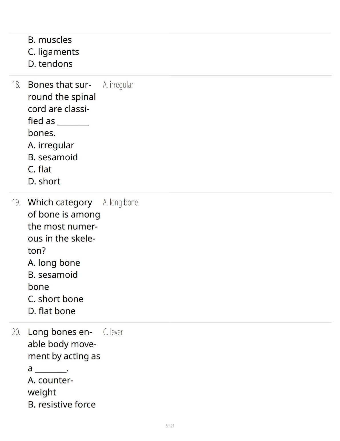This screenshot has height=441, width=340.
Task: Click the '5 / 21' page indicator
Action: 170,426
